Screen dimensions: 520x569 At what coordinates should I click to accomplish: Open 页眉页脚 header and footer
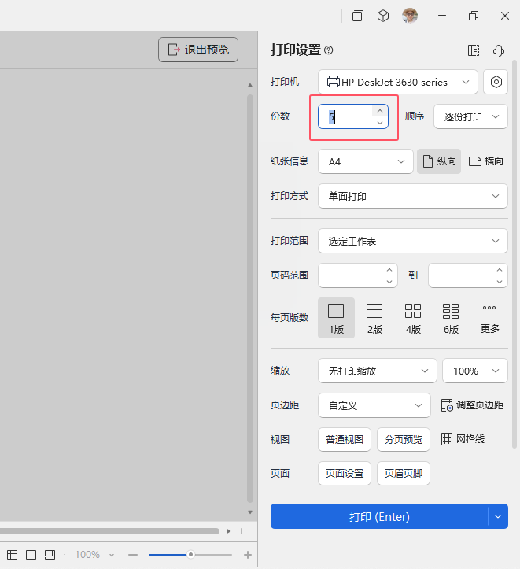(404, 473)
